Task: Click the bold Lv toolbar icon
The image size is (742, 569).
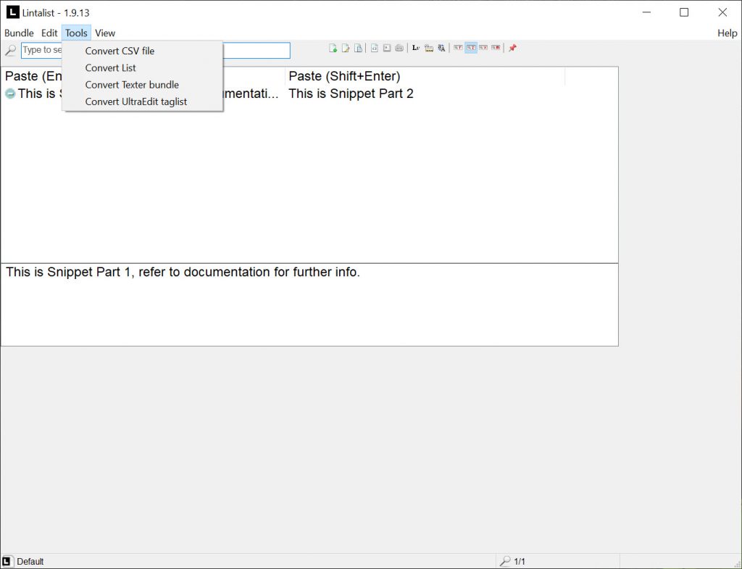Action: click(x=416, y=48)
